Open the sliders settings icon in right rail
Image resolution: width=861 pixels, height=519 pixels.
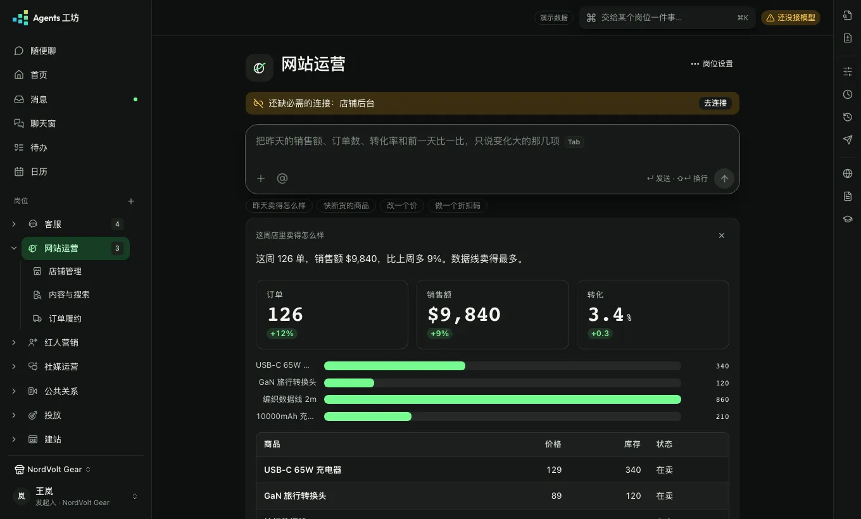pos(848,72)
